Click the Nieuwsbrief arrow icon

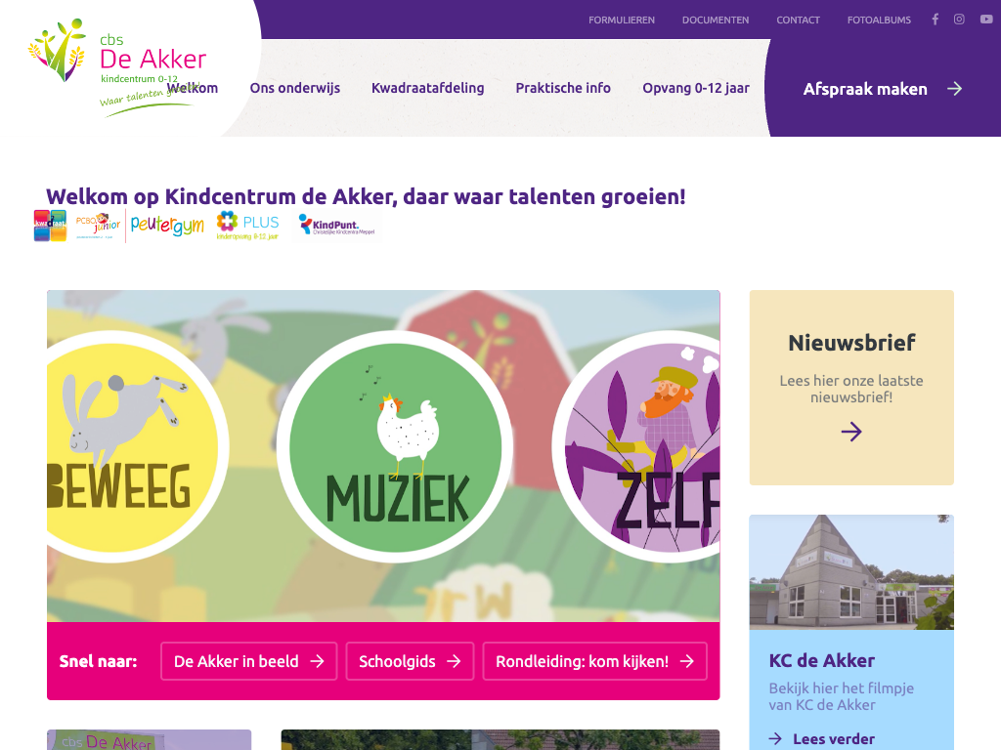coord(851,432)
